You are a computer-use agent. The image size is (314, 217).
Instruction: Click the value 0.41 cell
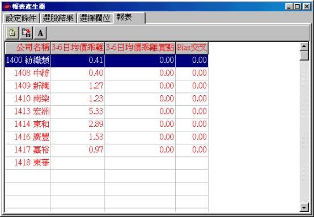click(x=78, y=61)
